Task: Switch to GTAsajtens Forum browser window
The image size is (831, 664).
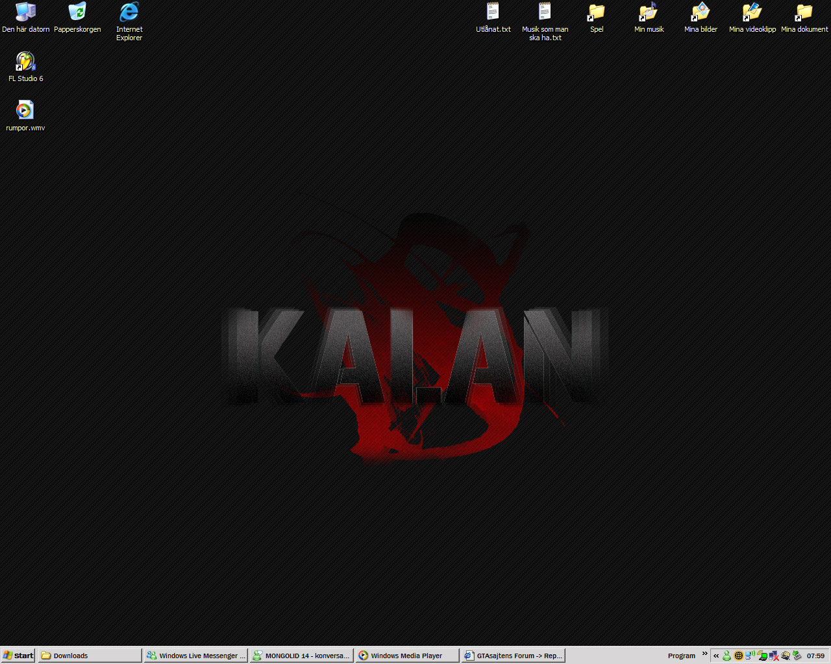Action: (x=513, y=656)
